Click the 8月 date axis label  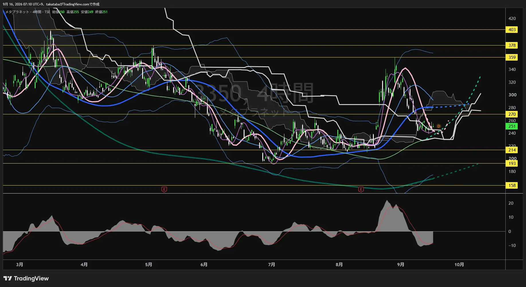click(339, 265)
